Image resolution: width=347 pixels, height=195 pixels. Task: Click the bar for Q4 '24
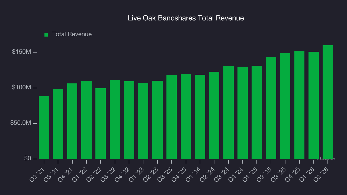tap(243, 113)
